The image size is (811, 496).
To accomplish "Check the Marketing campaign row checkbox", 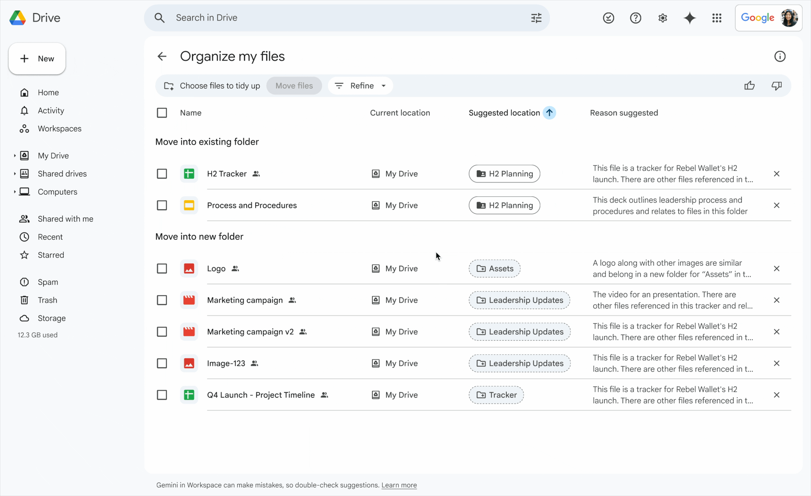I will [x=162, y=300].
